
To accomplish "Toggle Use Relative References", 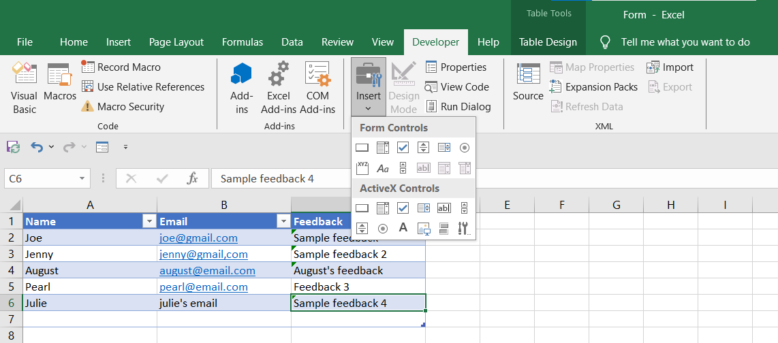I will (x=143, y=86).
